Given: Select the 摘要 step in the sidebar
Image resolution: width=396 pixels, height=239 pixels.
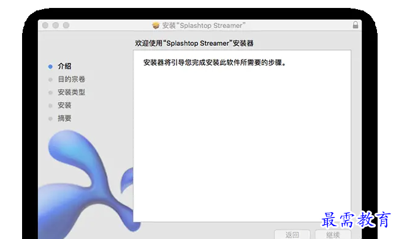Looking at the screenshot, I should tap(64, 119).
